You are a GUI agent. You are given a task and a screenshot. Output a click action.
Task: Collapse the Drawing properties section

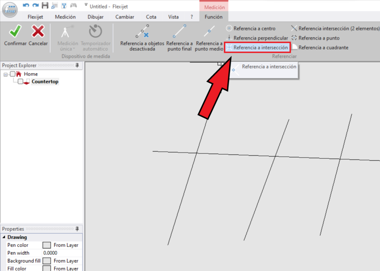[x=4, y=237]
